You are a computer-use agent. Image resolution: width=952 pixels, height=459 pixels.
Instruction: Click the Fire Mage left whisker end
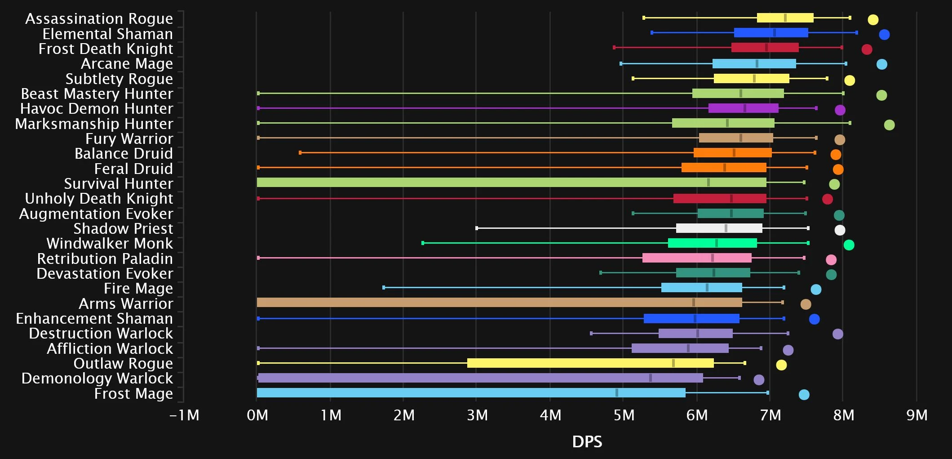click(x=383, y=288)
